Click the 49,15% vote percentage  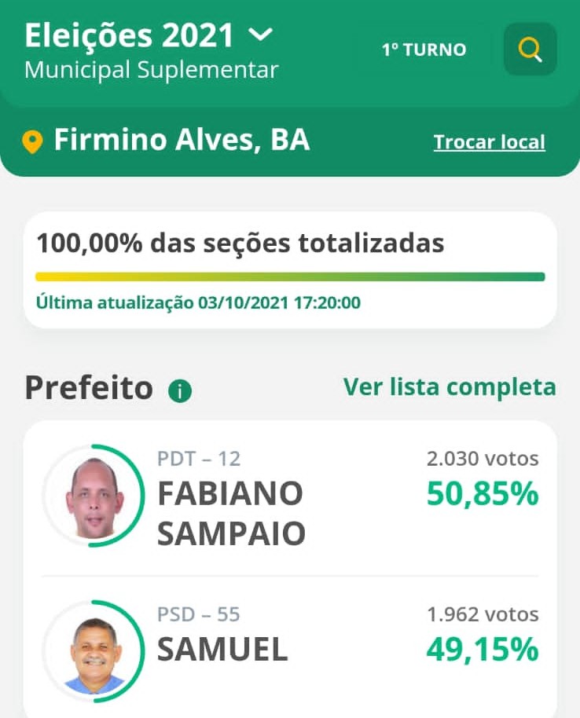(x=483, y=650)
